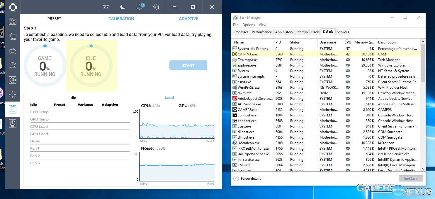Open the Options menu in Task Manager
Image resolution: width=435 pixels, height=199 pixels.
tap(249, 25)
